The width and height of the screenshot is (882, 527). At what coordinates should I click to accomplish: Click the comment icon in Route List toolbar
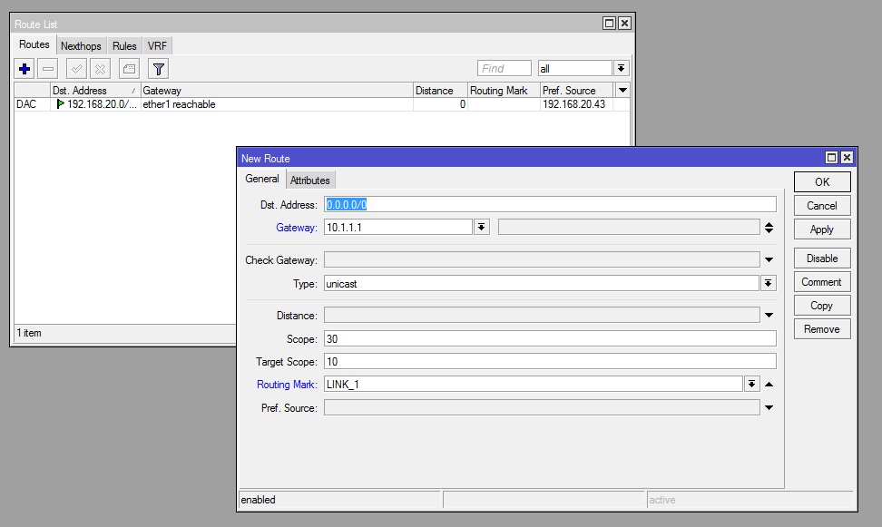tap(130, 69)
